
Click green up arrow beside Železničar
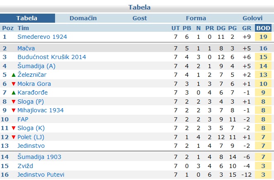(x=14, y=75)
